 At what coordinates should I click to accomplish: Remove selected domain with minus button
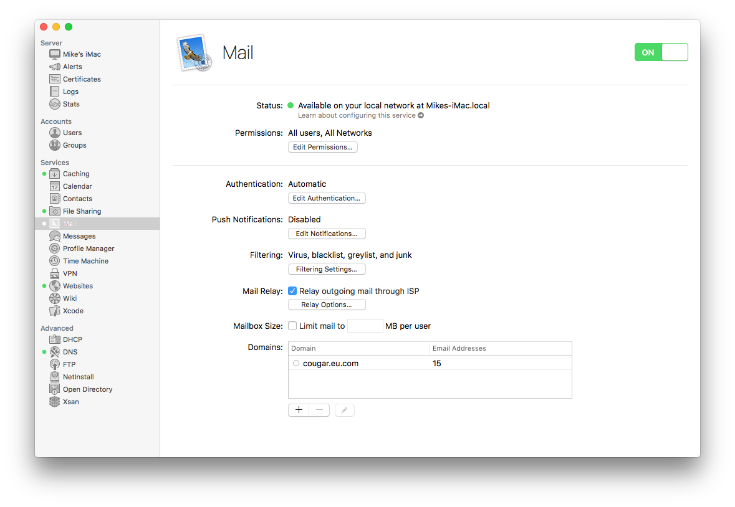coord(319,410)
